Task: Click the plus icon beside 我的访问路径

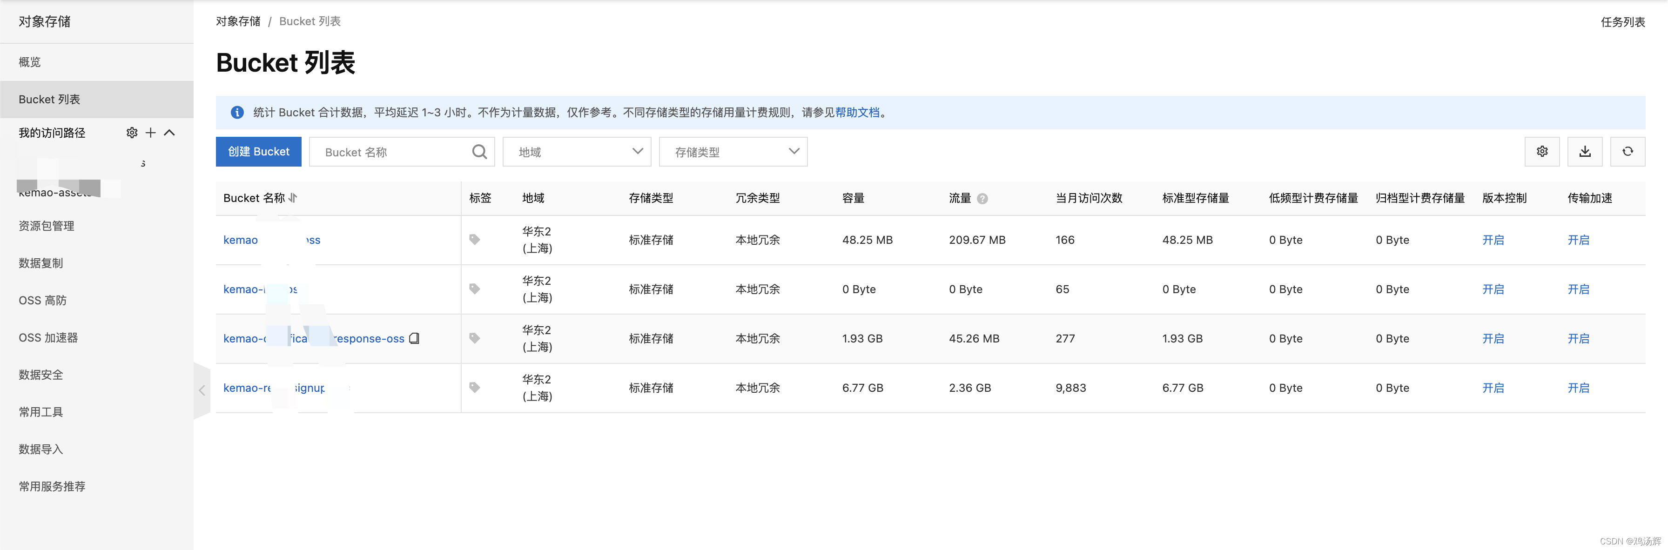Action: click(x=151, y=133)
